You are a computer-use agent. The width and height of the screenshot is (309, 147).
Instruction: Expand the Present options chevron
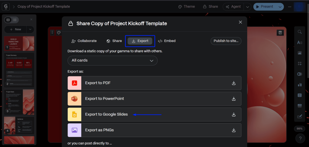(x=280, y=7)
